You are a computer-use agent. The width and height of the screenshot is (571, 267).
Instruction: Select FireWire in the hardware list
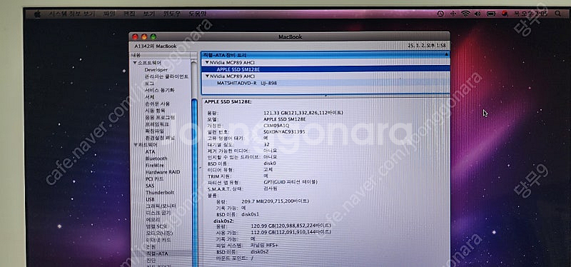[155, 166]
